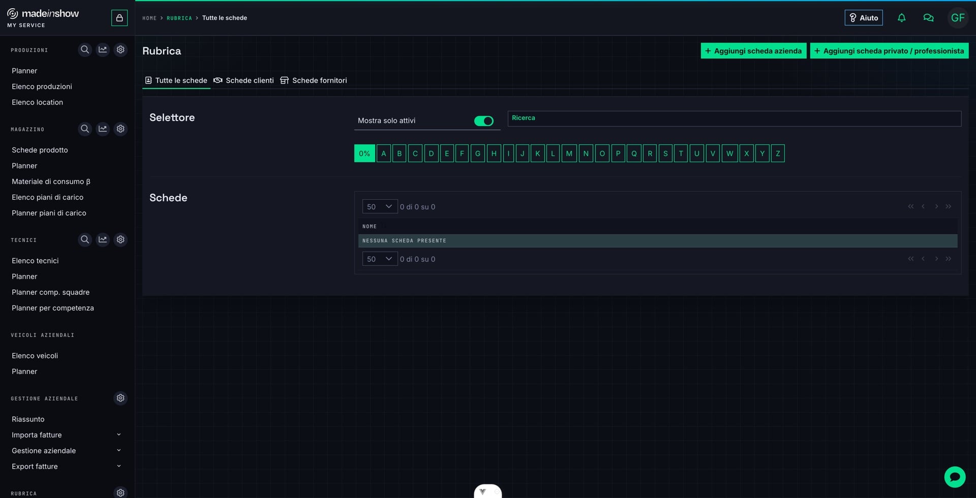Open Magazzino settings gear

[120, 129]
